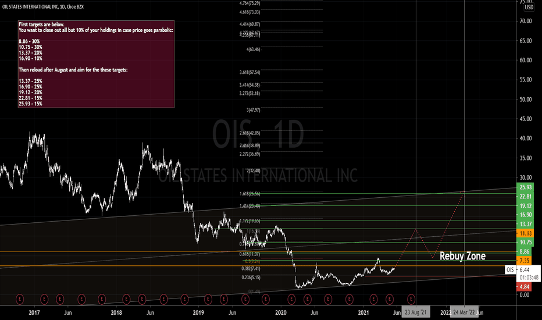Click the 23 Aug '21 date label
The height and width of the screenshot is (320, 542).
tap(416, 312)
